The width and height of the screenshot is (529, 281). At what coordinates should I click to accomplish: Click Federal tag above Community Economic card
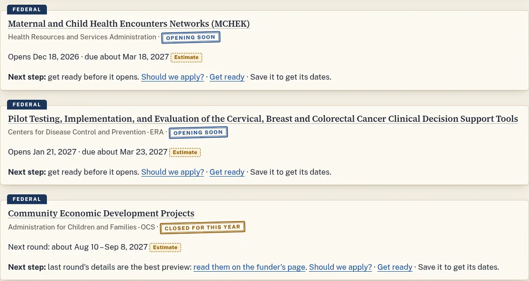[27, 199]
